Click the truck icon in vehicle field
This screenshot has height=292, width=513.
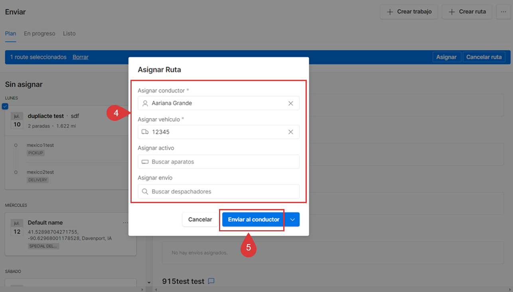coord(145,132)
